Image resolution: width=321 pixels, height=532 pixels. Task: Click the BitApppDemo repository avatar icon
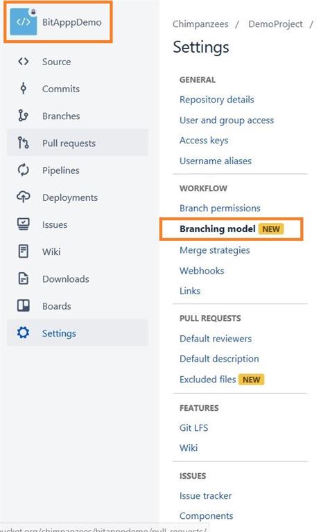[x=24, y=21]
